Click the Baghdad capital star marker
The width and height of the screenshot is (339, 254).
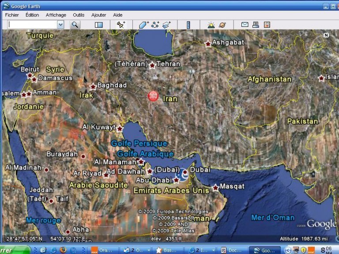[93, 86]
